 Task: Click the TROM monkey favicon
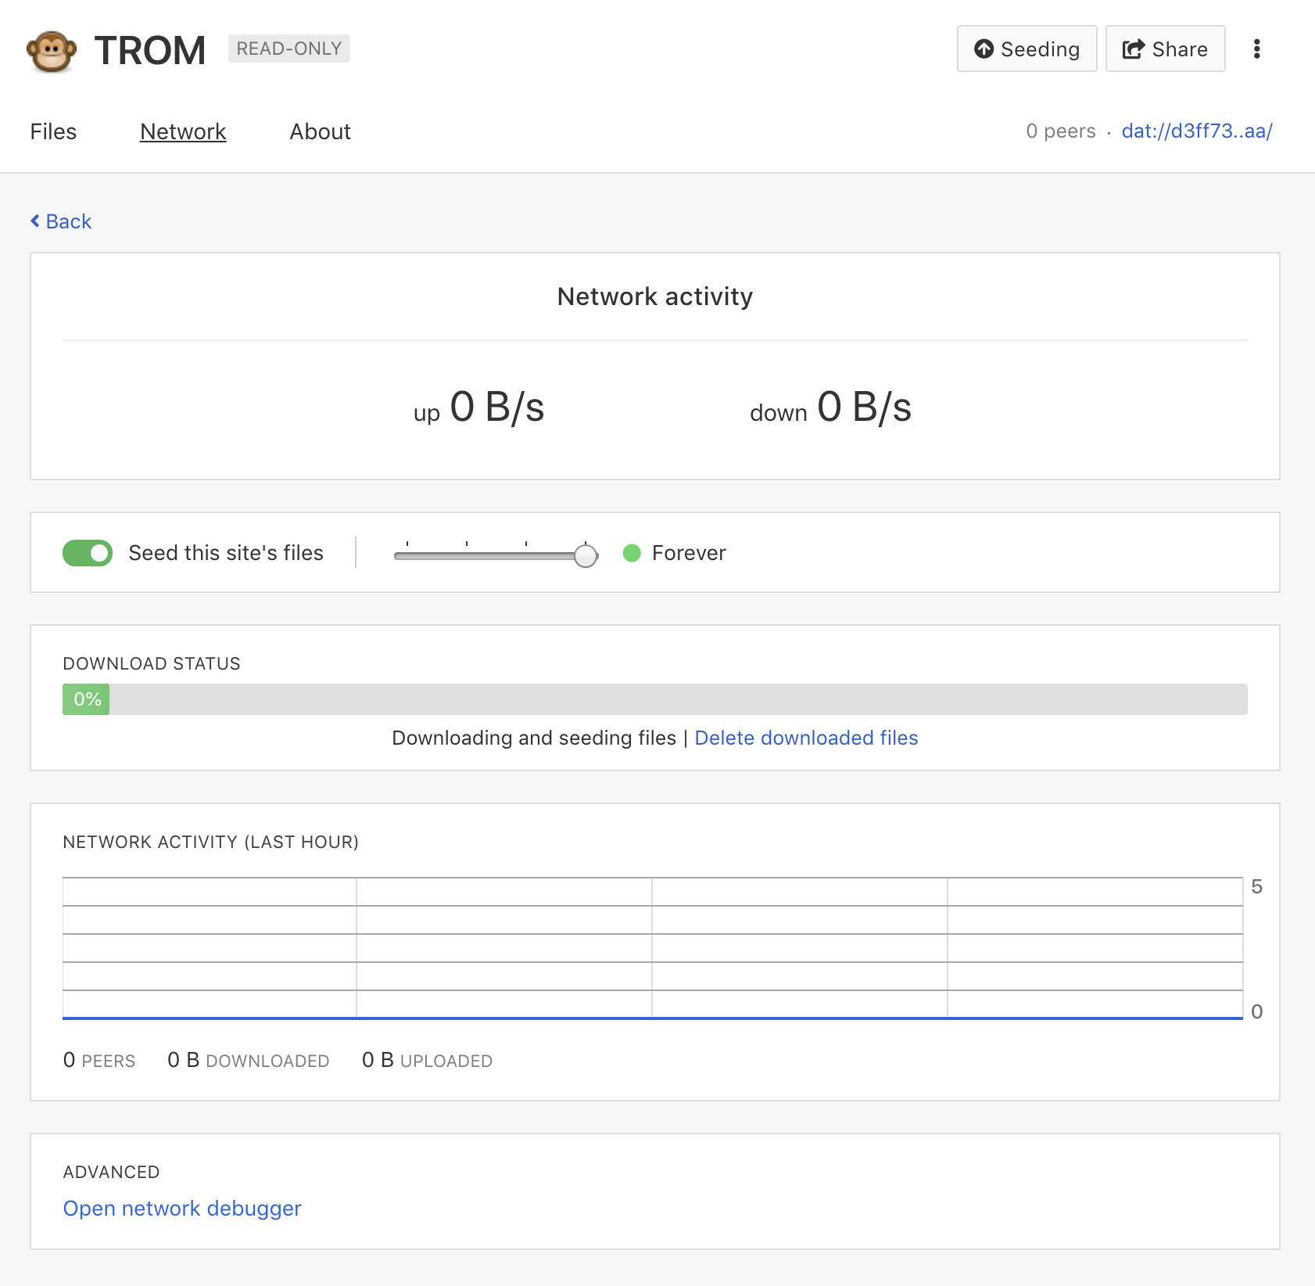(52, 52)
